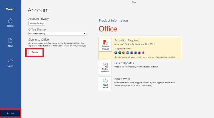Click the 'Activation Required' heading

coord(127,40)
